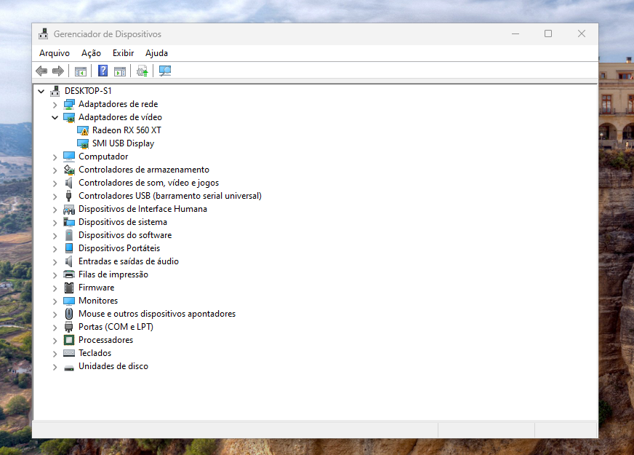The height and width of the screenshot is (455, 634).
Task: Click the Dispositivos de sistema folder icon
Action: (x=69, y=222)
